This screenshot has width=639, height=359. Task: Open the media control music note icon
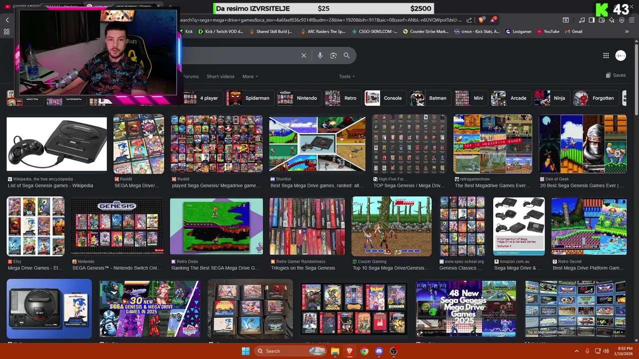[x=582, y=20]
